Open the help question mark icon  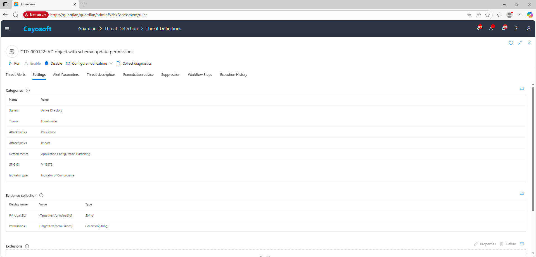coord(516,28)
